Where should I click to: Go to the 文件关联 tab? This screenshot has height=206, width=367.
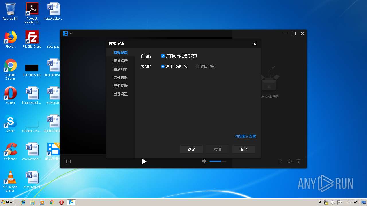pyautogui.click(x=121, y=78)
